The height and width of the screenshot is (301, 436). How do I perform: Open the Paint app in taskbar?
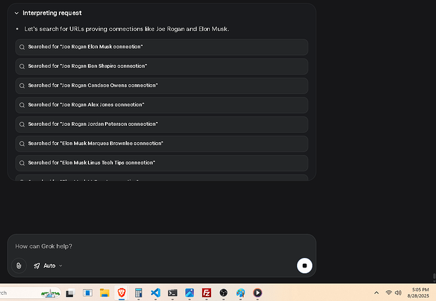(x=241, y=293)
